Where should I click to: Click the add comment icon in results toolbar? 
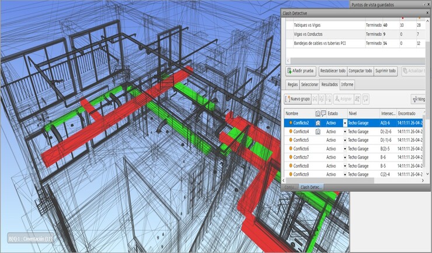(x=365, y=99)
